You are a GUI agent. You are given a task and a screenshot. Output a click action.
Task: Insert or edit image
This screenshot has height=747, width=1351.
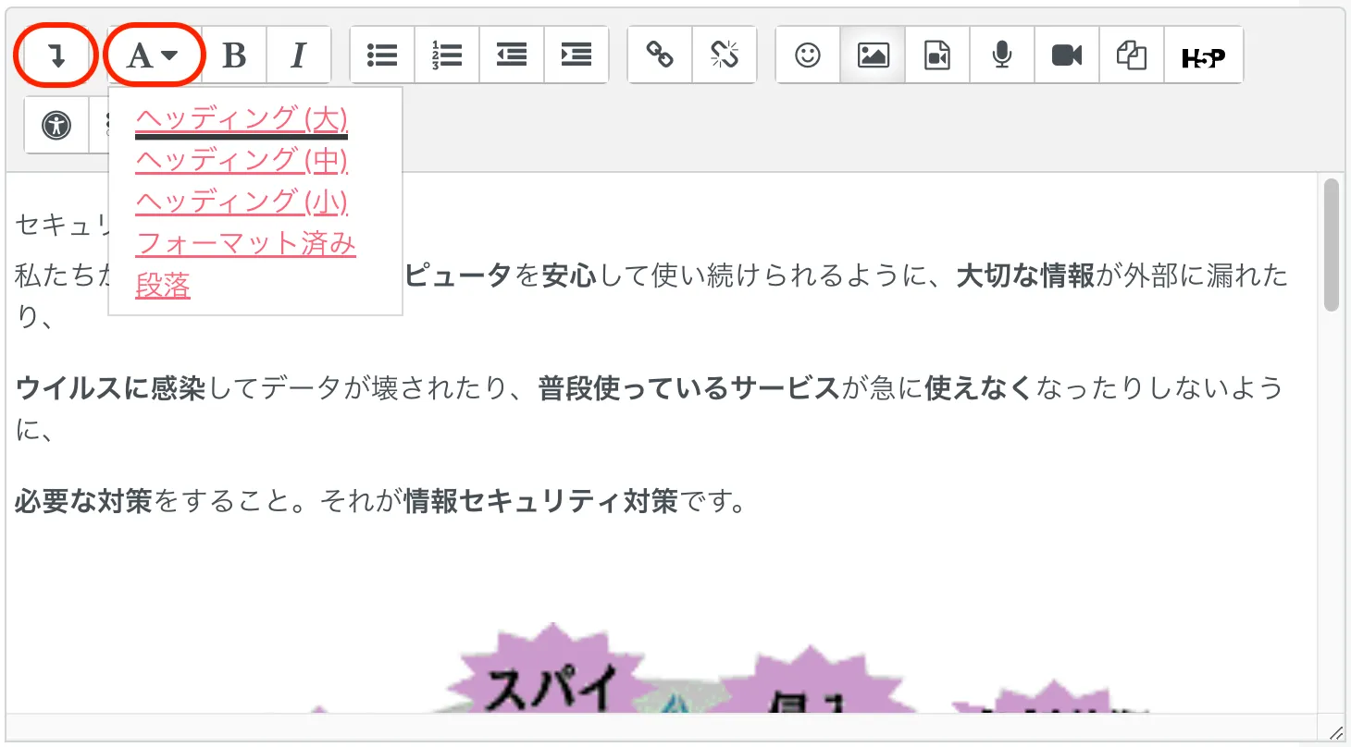(x=873, y=56)
